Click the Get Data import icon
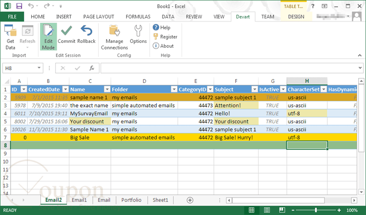Screen dimensions: 366x215 tap(11, 31)
